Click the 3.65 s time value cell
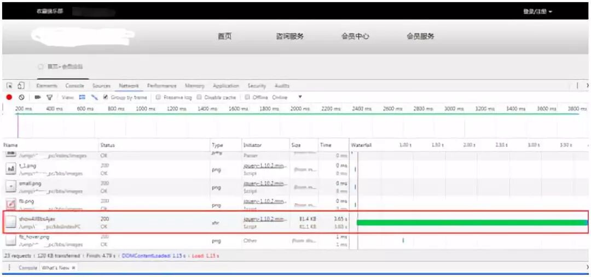This screenshot has width=591, height=277. tap(340, 219)
